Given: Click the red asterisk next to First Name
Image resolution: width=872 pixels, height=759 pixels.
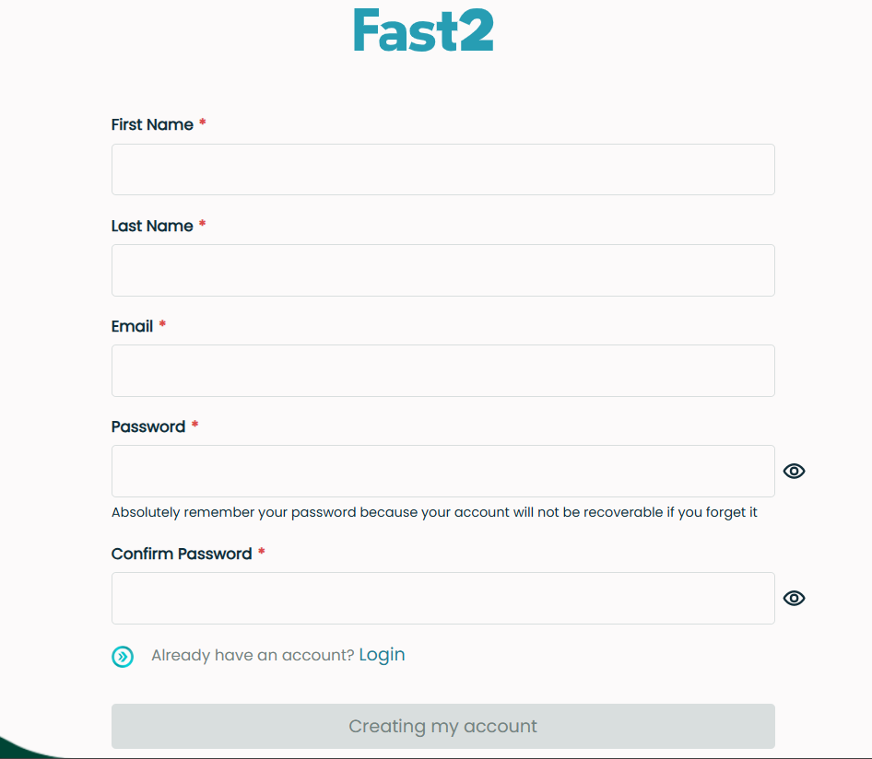Looking at the screenshot, I should [201, 122].
